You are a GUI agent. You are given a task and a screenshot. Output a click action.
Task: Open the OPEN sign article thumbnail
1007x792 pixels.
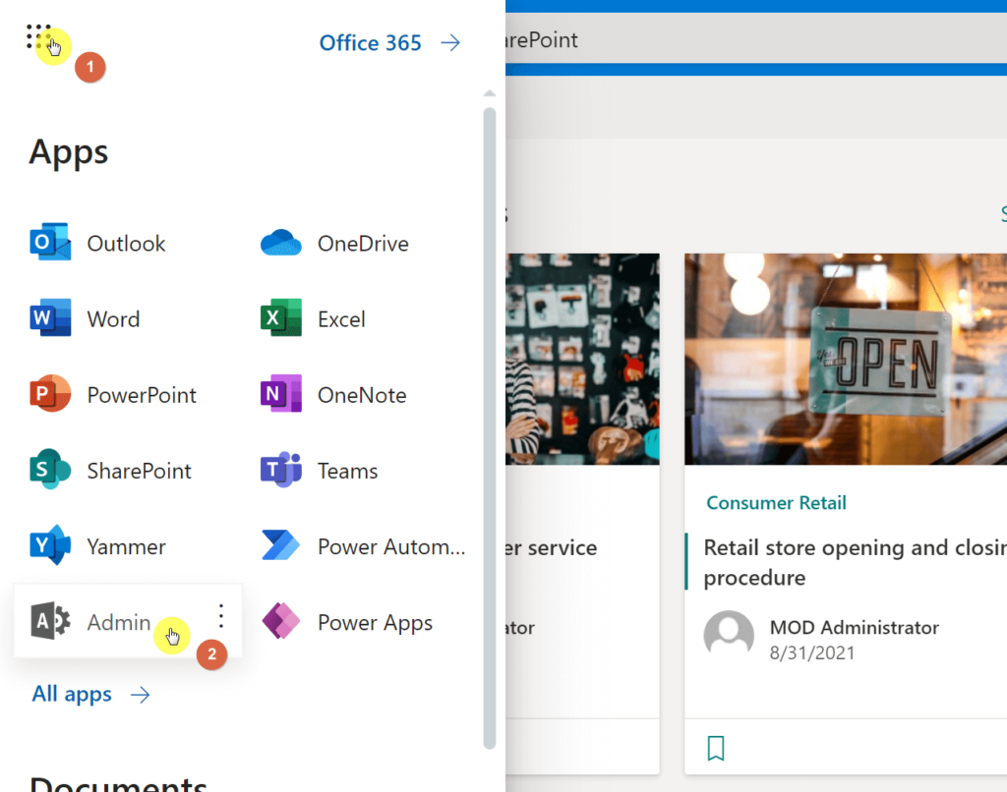pos(845,359)
